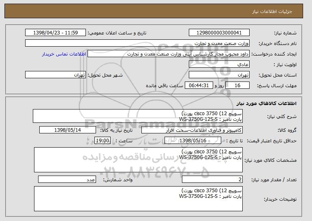The width and height of the screenshot is (312, 221).
Task: Click the label گروه کالا
Action: tap(287, 130)
